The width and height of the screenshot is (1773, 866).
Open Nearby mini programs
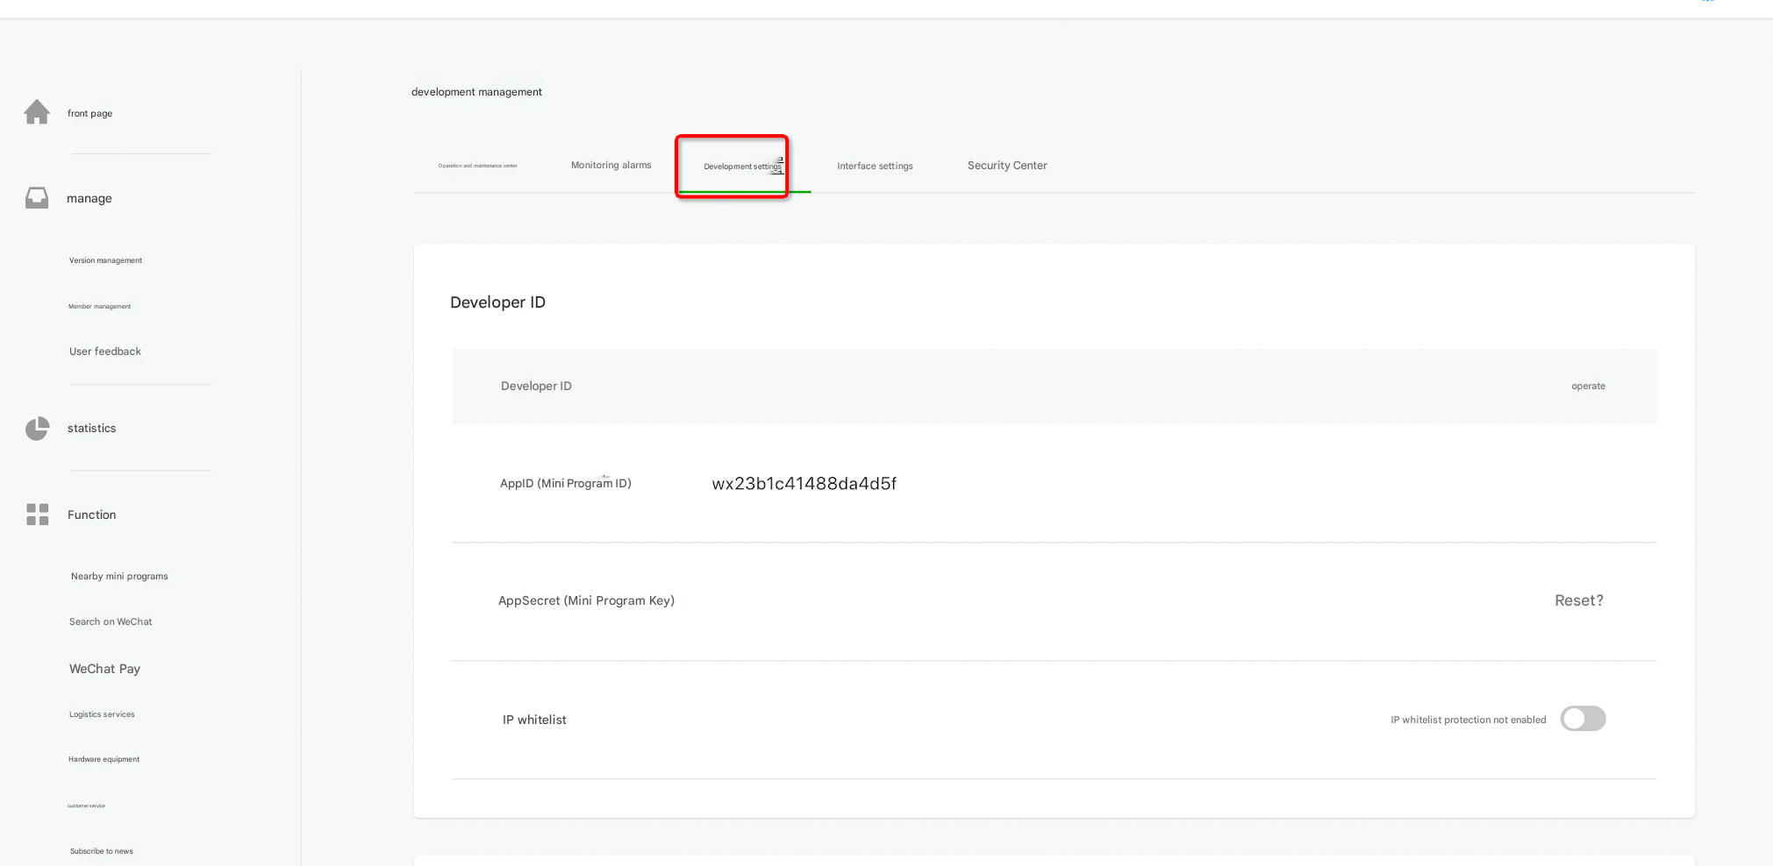[x=119, y=576]
